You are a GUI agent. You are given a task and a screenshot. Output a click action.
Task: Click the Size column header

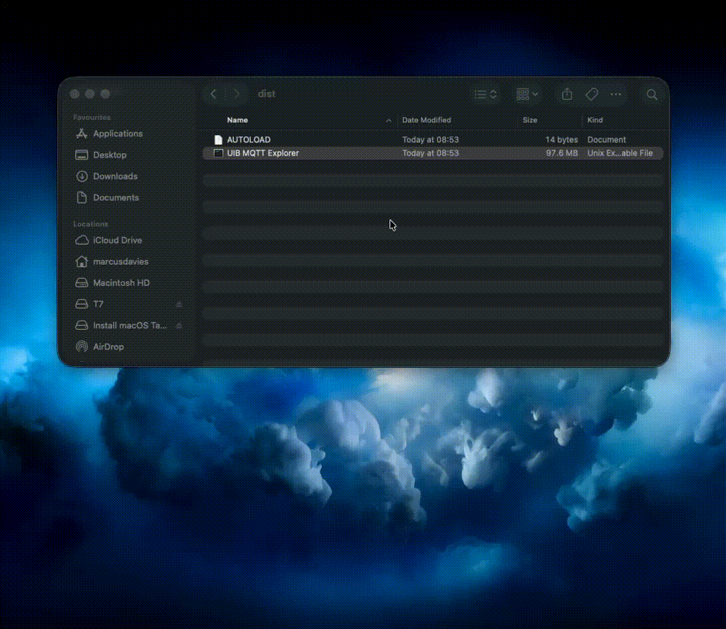pyautogui.click(x=530, y=120)
